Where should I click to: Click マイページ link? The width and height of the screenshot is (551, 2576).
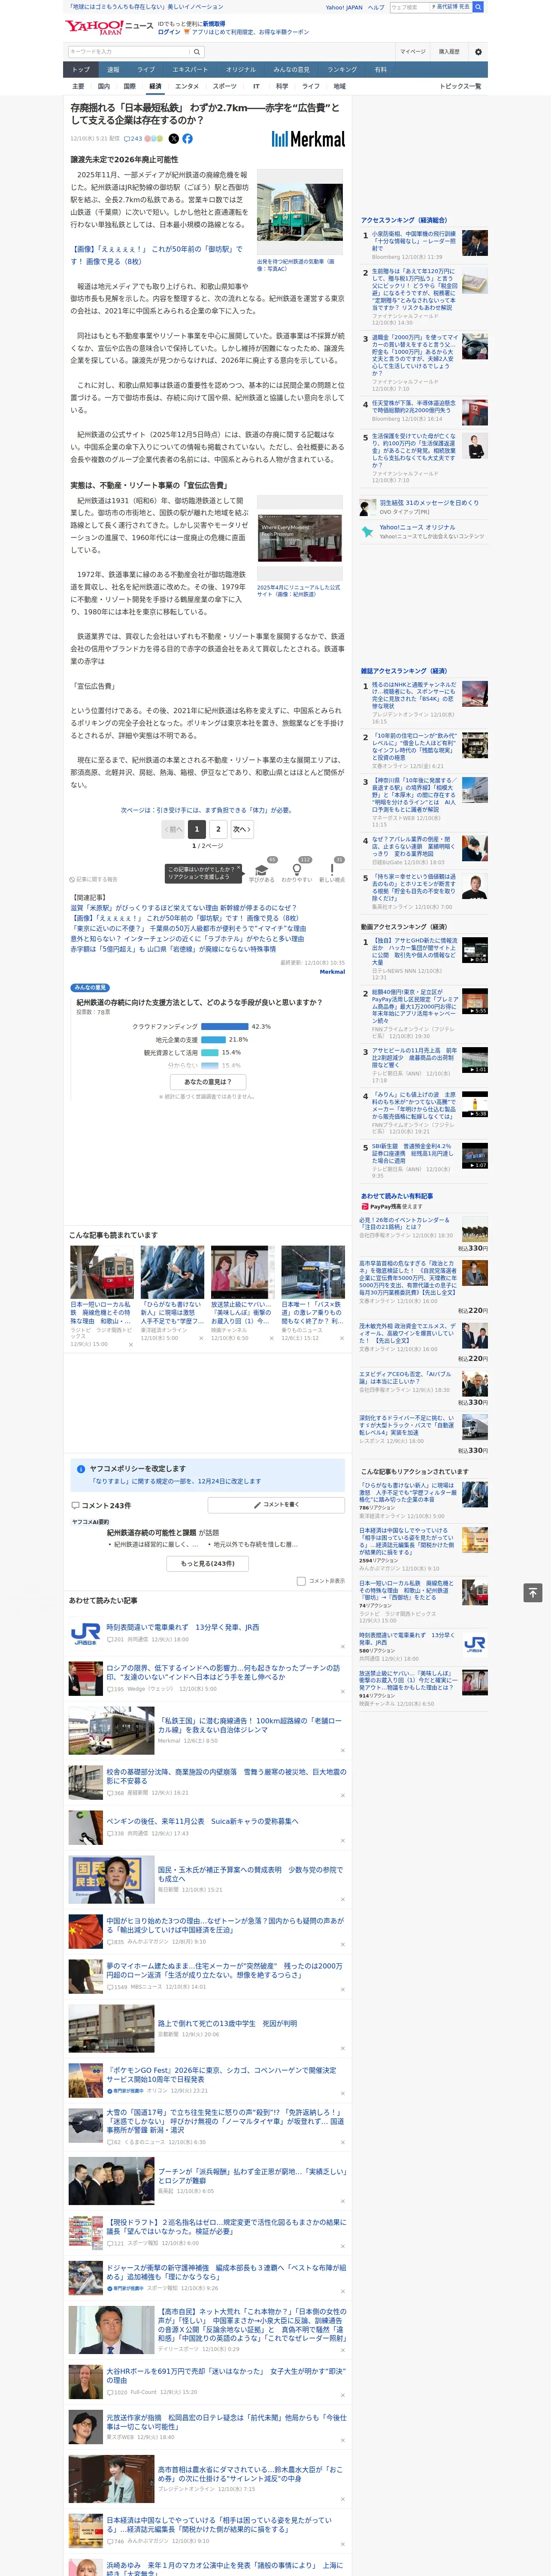pyautogui.click(x=412, y=51)
